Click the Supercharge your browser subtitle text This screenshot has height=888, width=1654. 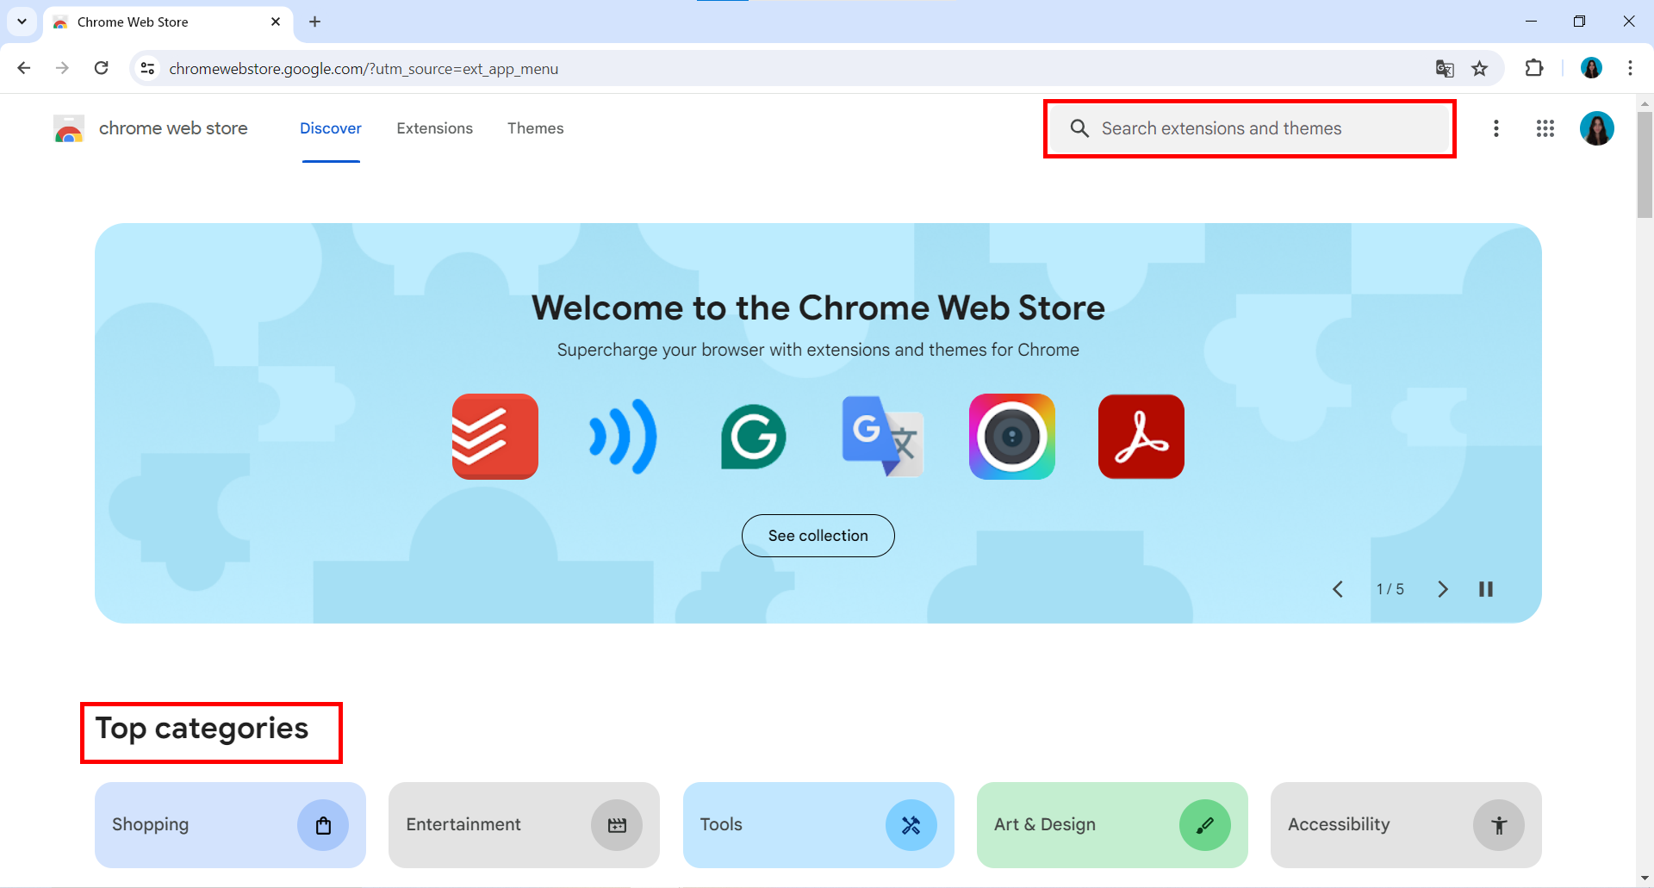(x=818, y=350)
